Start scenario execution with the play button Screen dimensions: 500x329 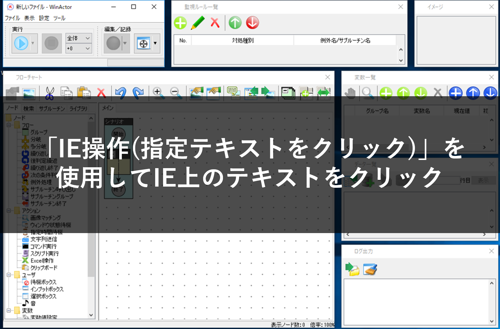21,43
